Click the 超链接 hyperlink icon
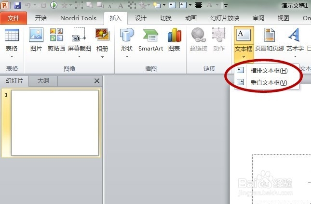The height and width of the screenshot is (204, 311). tap(198, 35)
